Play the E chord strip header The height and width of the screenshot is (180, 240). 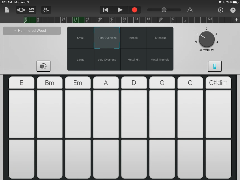(x=21, y=83)
